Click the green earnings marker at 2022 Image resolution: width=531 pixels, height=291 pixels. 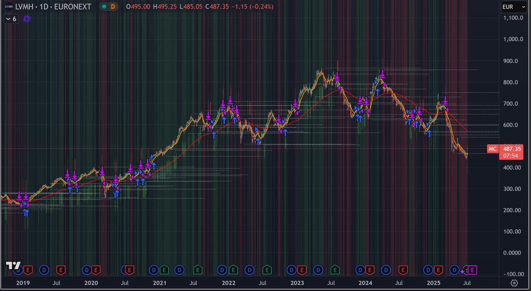pos(233,269)
